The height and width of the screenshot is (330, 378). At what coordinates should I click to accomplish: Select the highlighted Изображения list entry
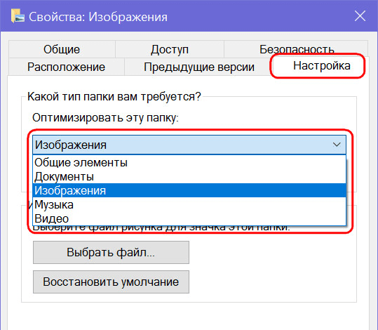(x=189, y=190)
